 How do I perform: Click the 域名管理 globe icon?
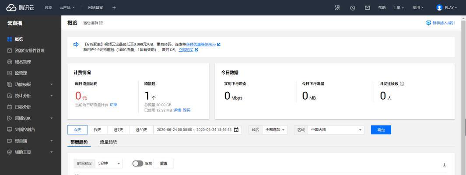click(10, 62)
